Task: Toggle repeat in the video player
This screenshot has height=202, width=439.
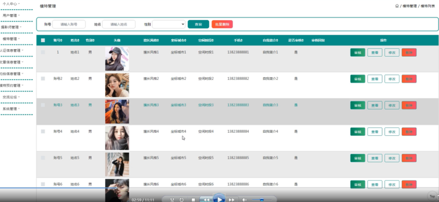Action: (181, 200)
